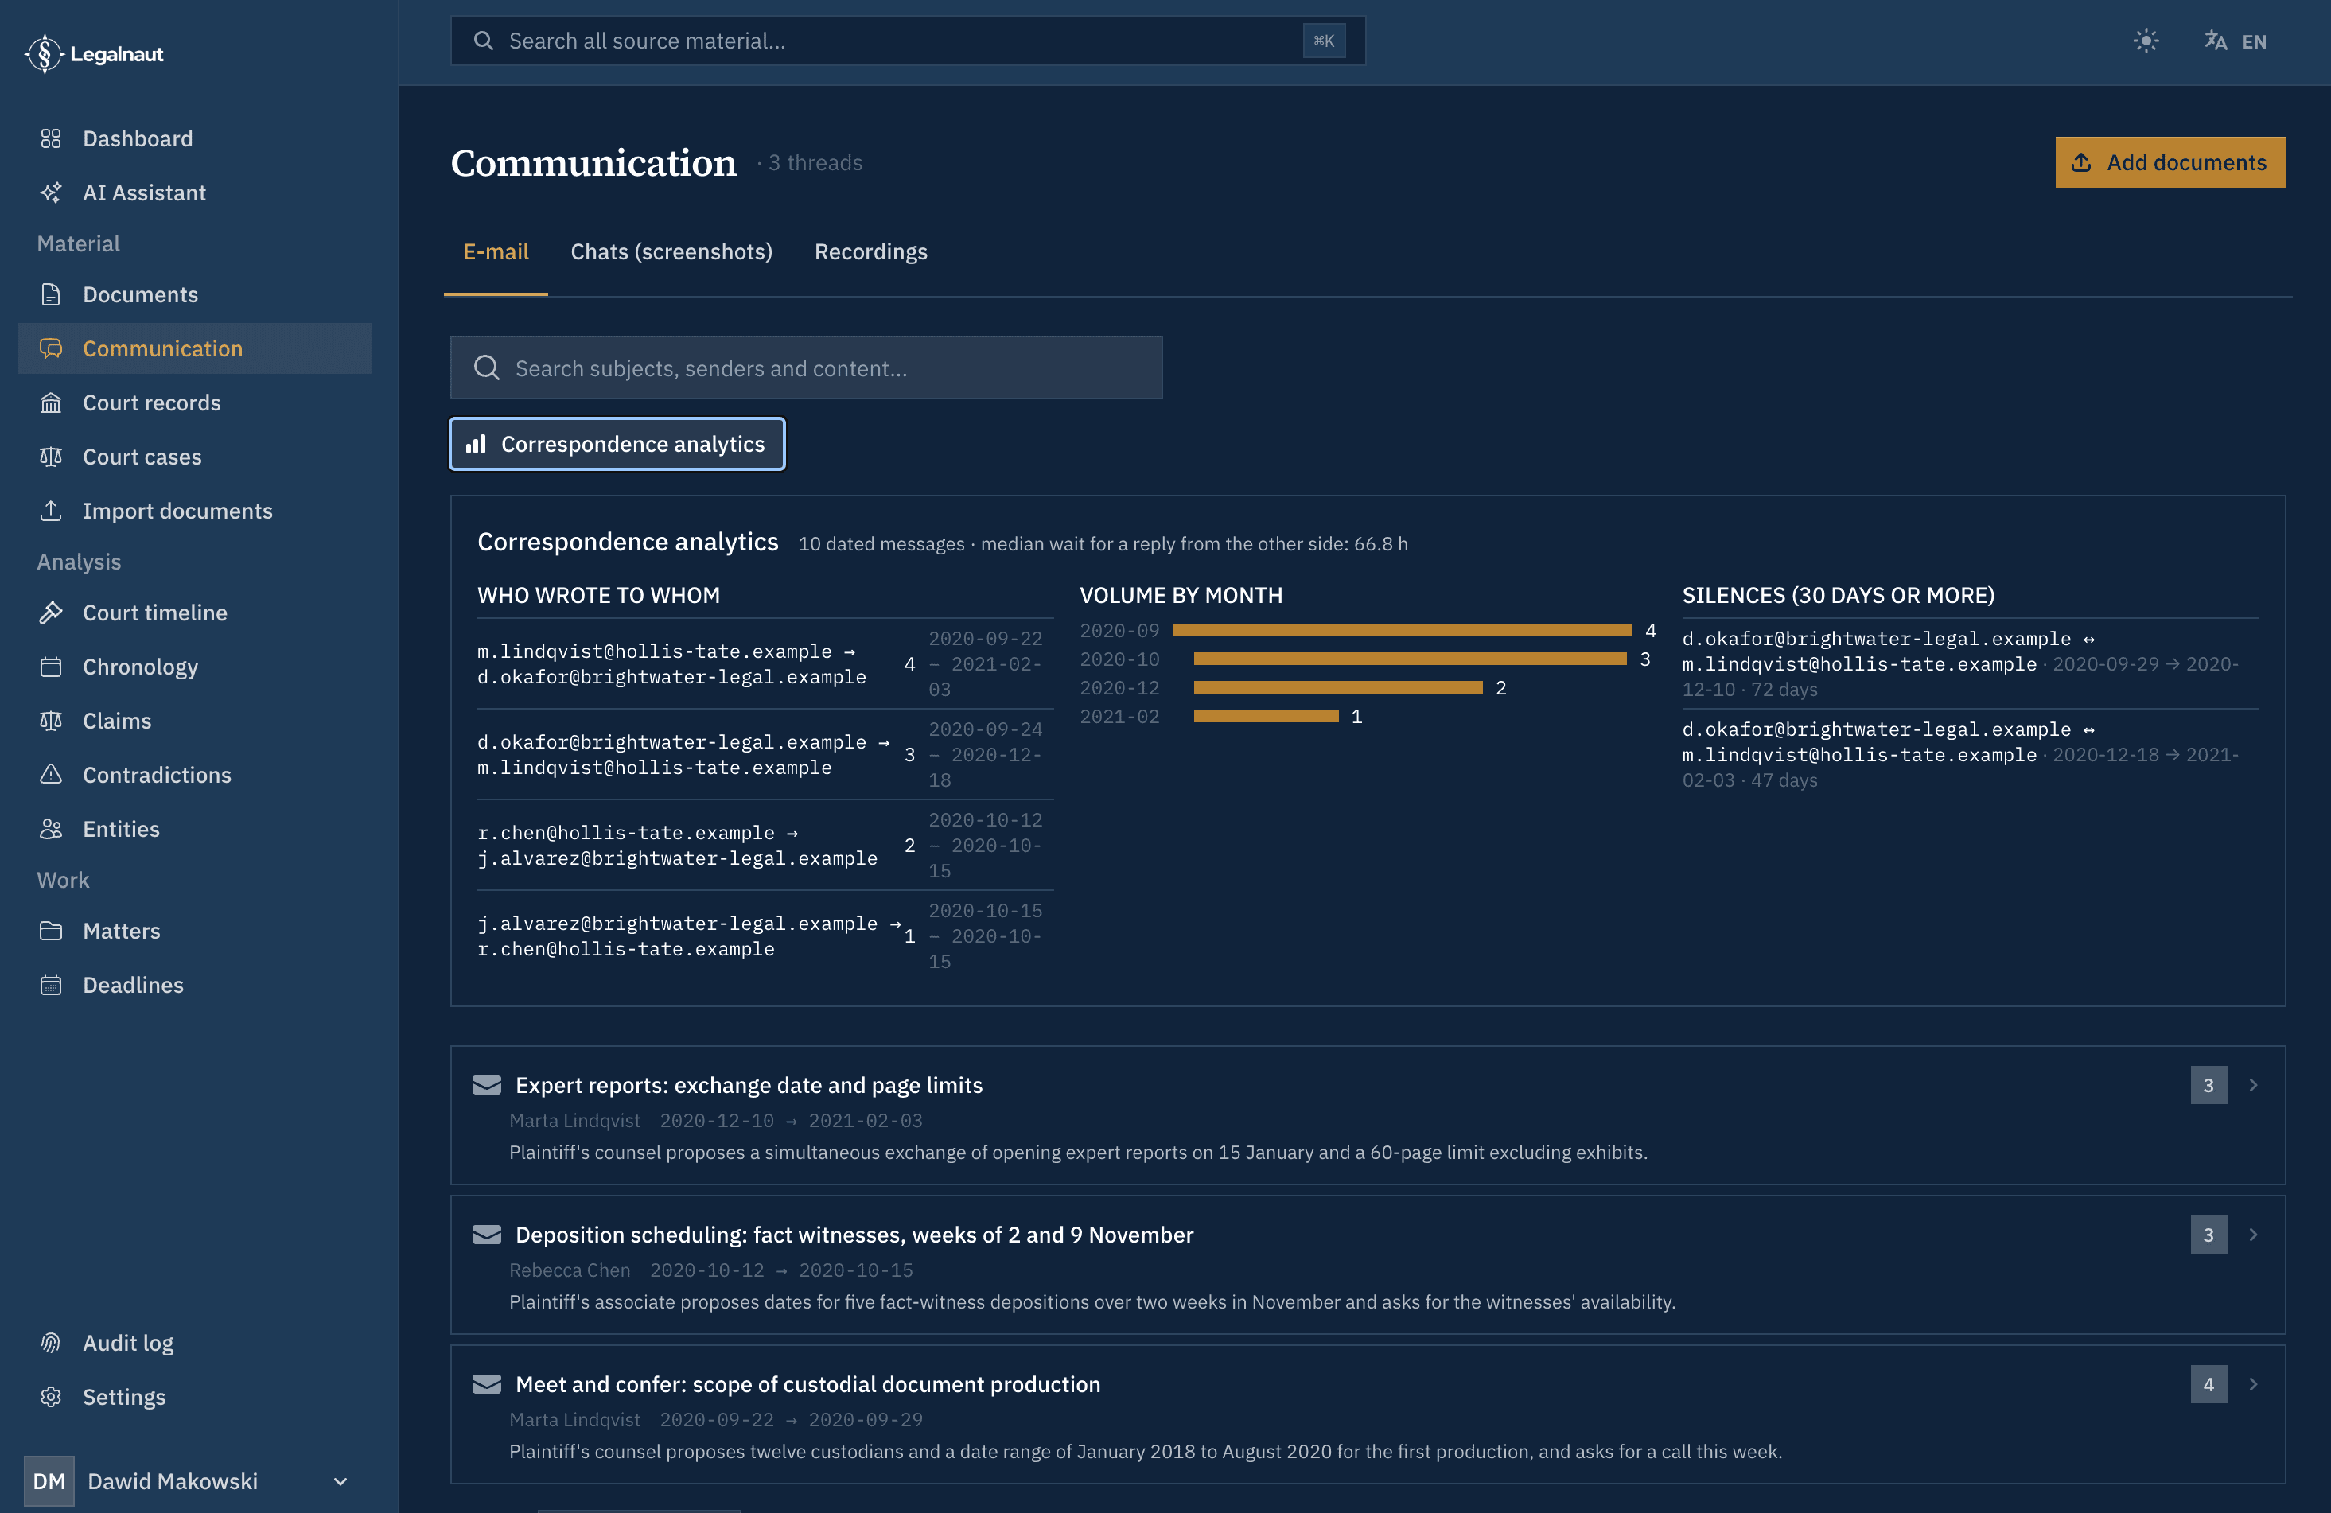Open the Dashboard grid icon
Image resolution: width=2331 pixels, height=1513 pixels.
coord(51,138)
